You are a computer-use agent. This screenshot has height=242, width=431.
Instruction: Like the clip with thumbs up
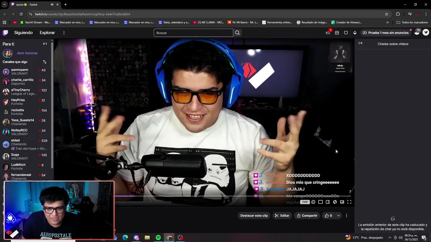328,215
